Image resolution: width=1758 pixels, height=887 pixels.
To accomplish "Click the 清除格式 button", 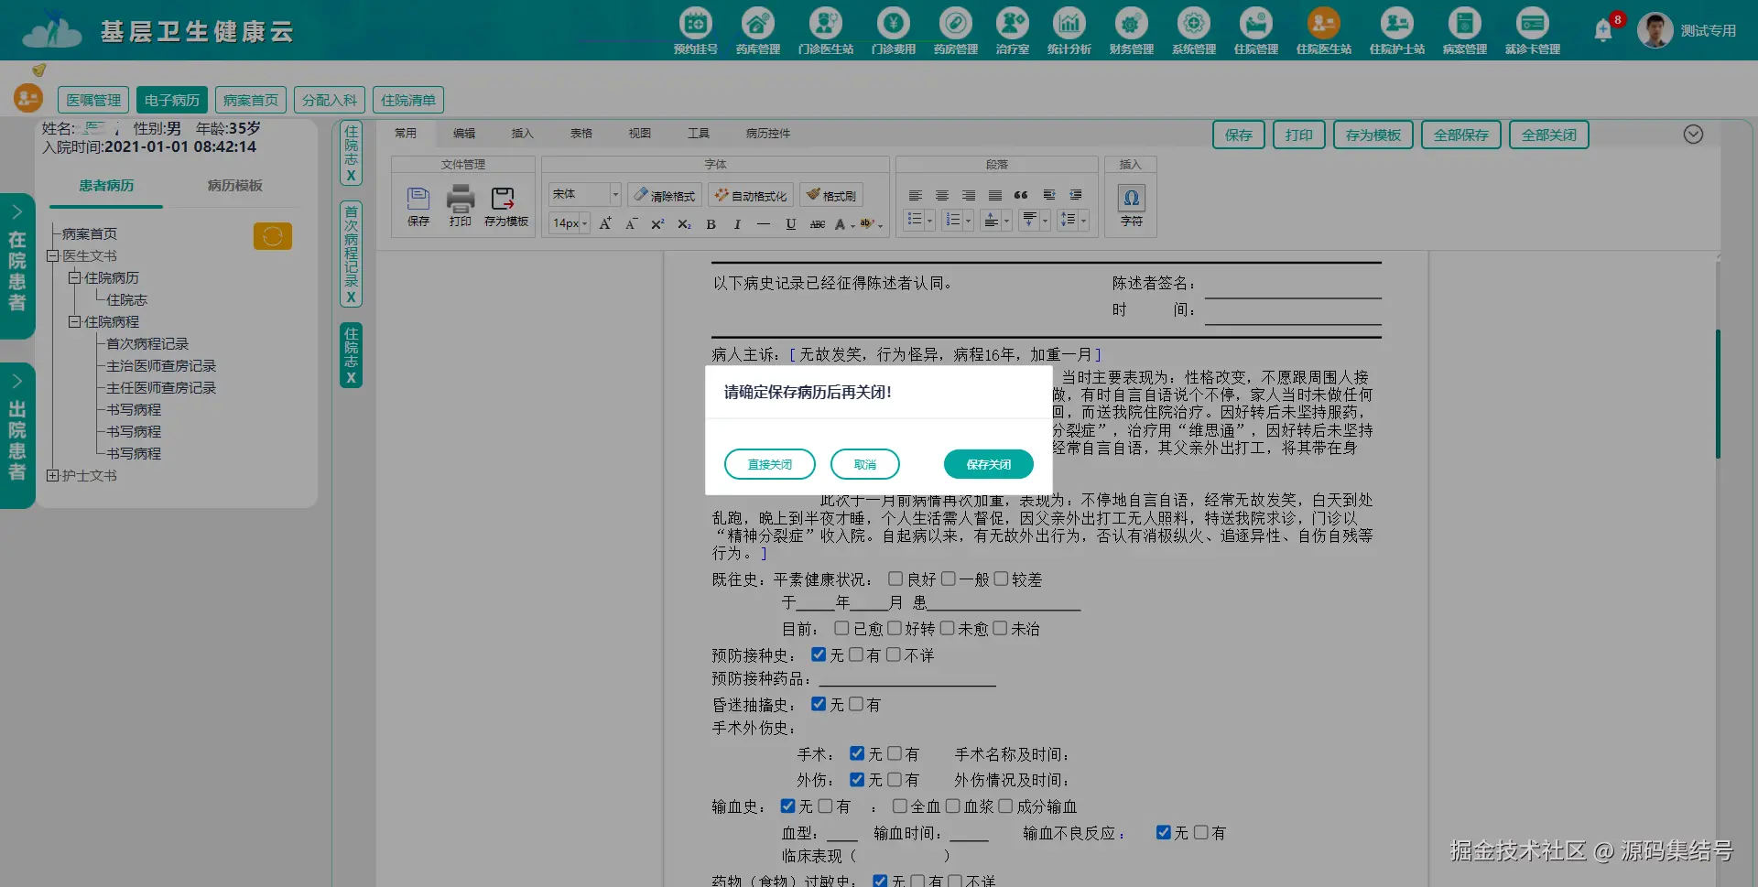I will 665,195.
